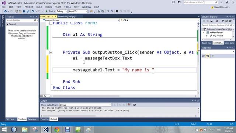The image size is (236, 133).
Task: Click the Solution Explorer Refresh icon
Action: point(226,21)
